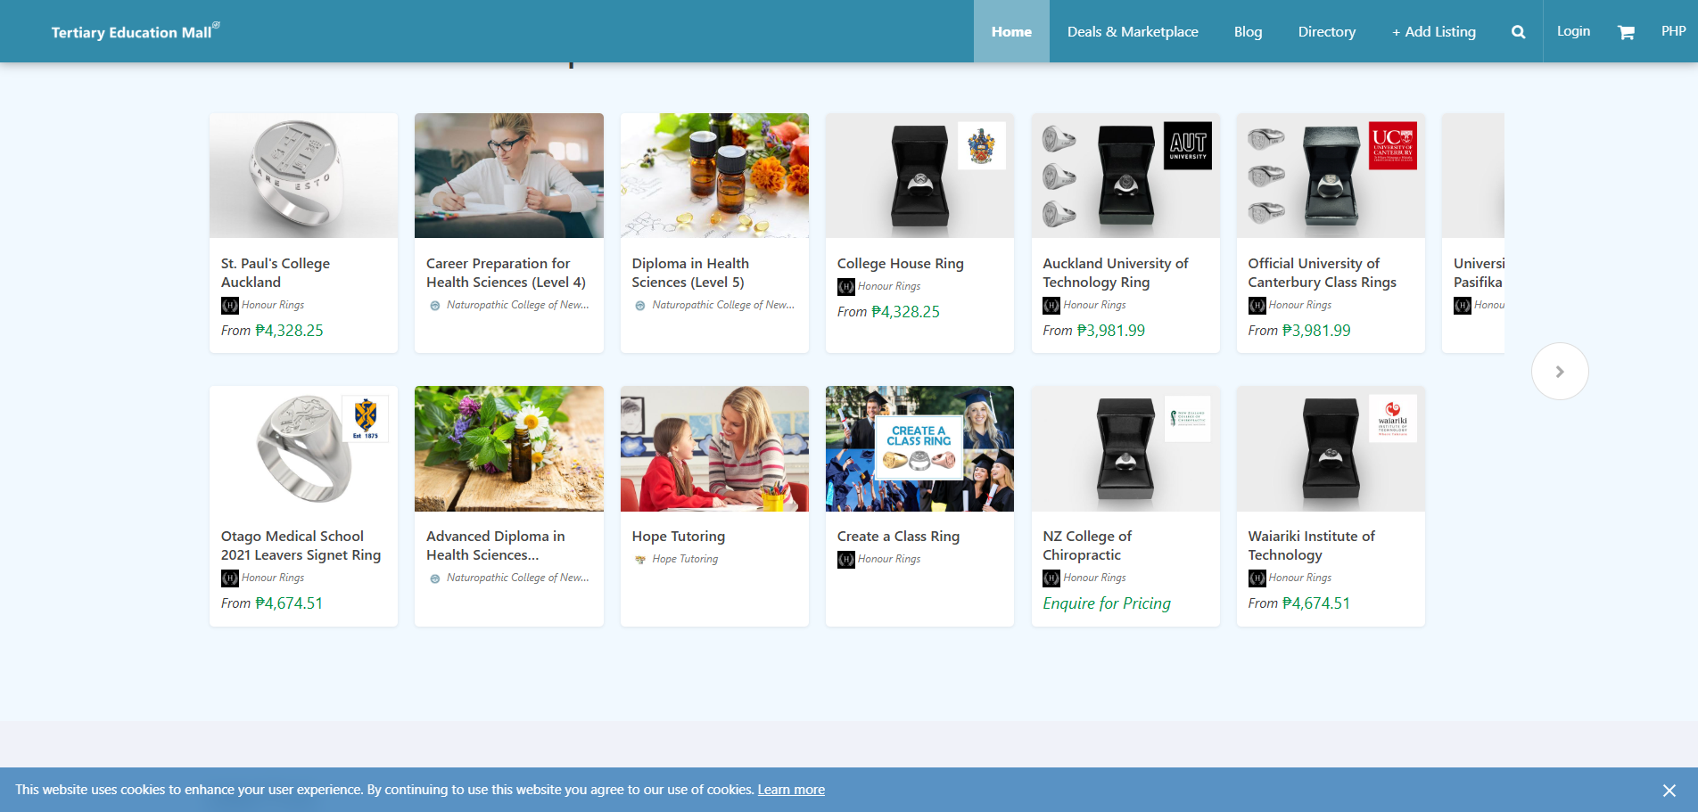Image resolution: width=1698 pixels, height=812 pixels.
Task: Open Career Preparation for Health Sciences title
Action: [506, 273]
